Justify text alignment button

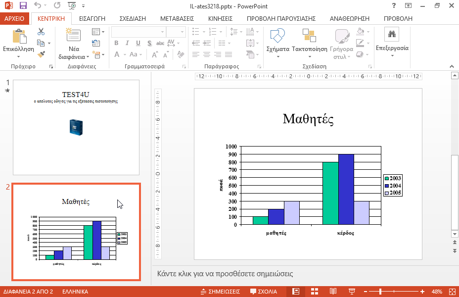coord(229,54)
